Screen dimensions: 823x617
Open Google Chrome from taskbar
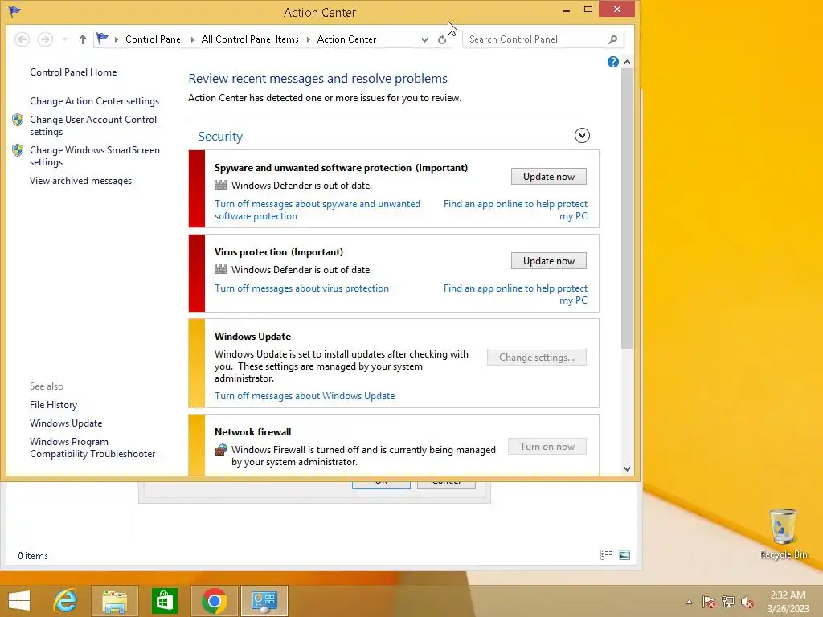pos(214,601)
